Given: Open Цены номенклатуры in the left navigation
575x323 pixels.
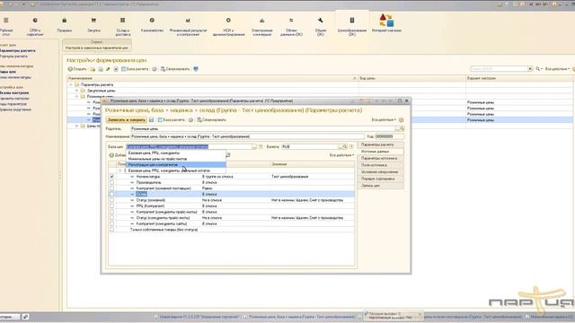Looking at the screenshot, I should tap(15, 78).
